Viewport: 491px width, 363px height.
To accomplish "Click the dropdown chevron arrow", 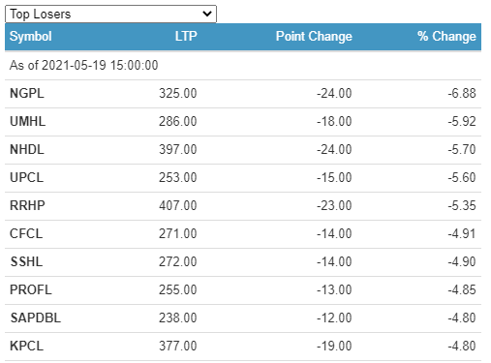I will (x=206, y=14).
